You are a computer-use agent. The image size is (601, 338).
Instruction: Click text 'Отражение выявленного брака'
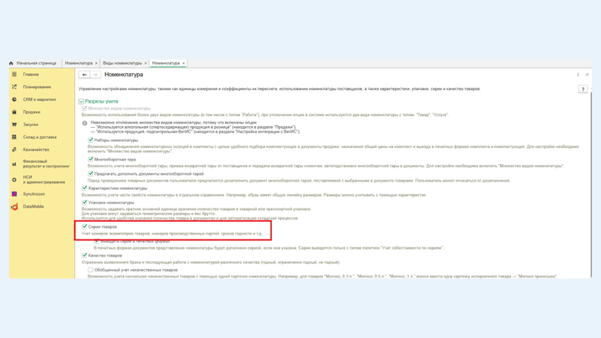210,262
